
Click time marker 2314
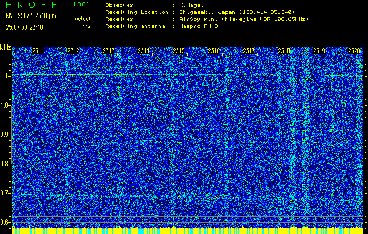[x=143, y=51]
